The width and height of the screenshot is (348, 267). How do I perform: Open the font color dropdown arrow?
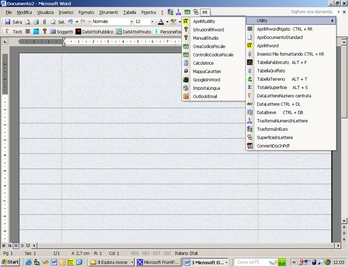(167, 22)
